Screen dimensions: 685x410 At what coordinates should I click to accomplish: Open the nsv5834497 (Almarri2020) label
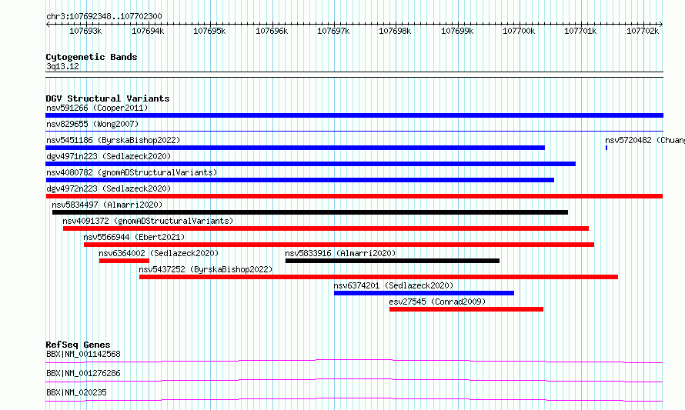pos(107,205)
